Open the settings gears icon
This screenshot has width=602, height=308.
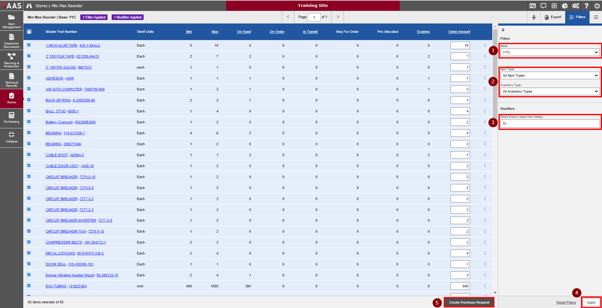click(x=575, y=6)
